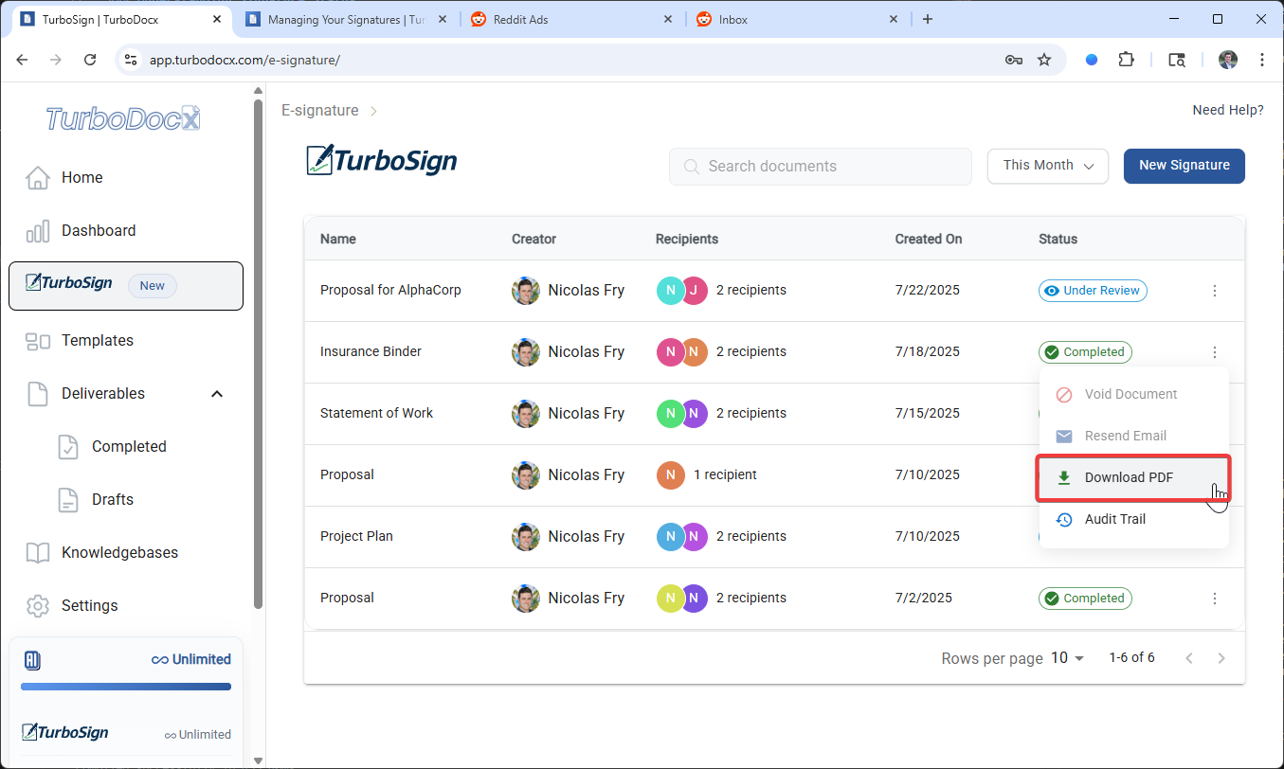Select the TurboSign New sidebar item
The image size is (1284, 769).
[126, 286]
